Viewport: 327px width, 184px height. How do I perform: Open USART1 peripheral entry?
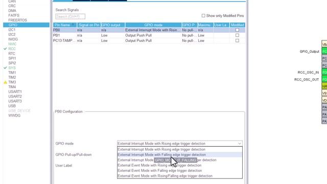15,91
